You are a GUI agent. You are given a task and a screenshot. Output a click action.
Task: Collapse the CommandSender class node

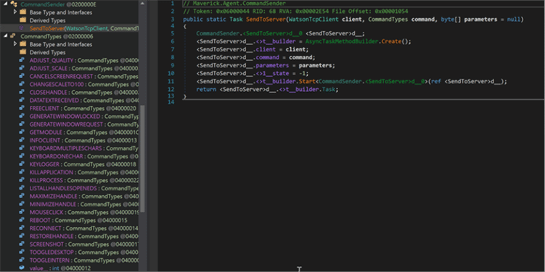pos(6,4)
